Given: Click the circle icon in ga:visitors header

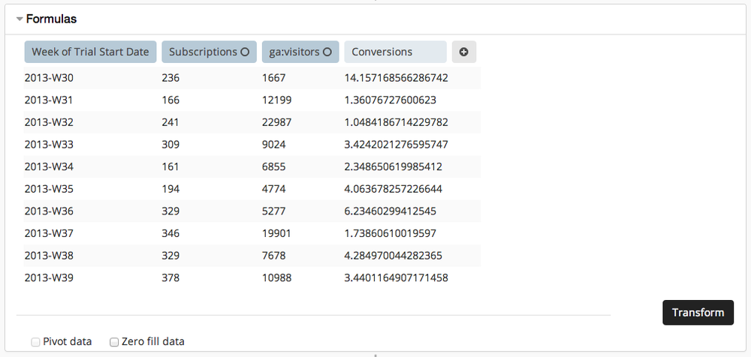Looking at the screenshot, I should (327, 52).
